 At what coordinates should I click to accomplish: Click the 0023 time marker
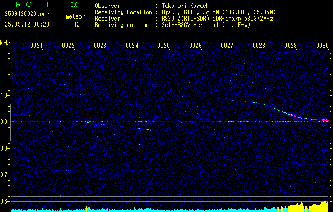coord(100,46)
